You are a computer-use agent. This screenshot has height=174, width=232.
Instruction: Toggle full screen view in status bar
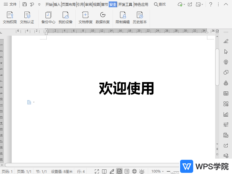pos(97,171)
